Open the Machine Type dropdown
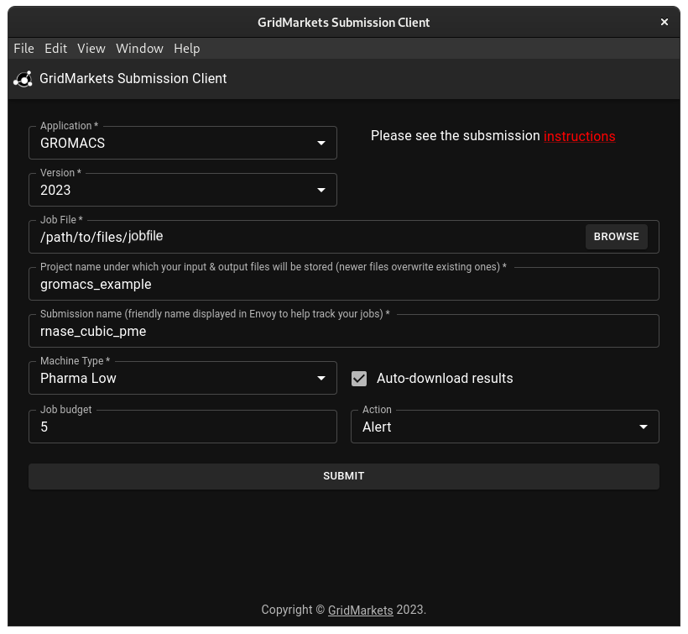 (183, 379)
